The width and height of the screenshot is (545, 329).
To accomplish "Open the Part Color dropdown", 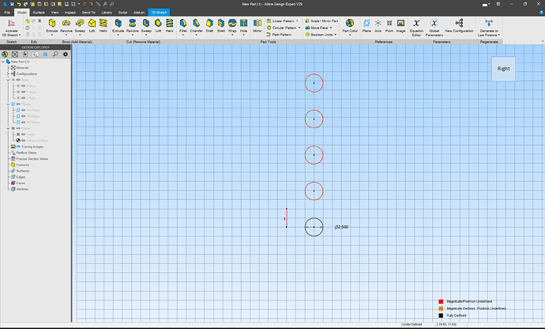I will click(x=350, y=35).
